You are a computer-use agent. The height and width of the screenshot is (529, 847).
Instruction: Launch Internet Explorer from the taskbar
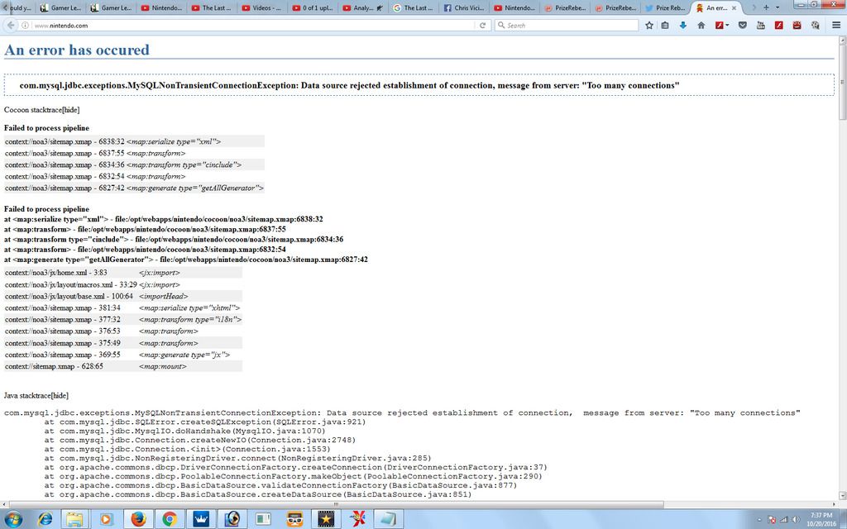click(x=45, y=519)
